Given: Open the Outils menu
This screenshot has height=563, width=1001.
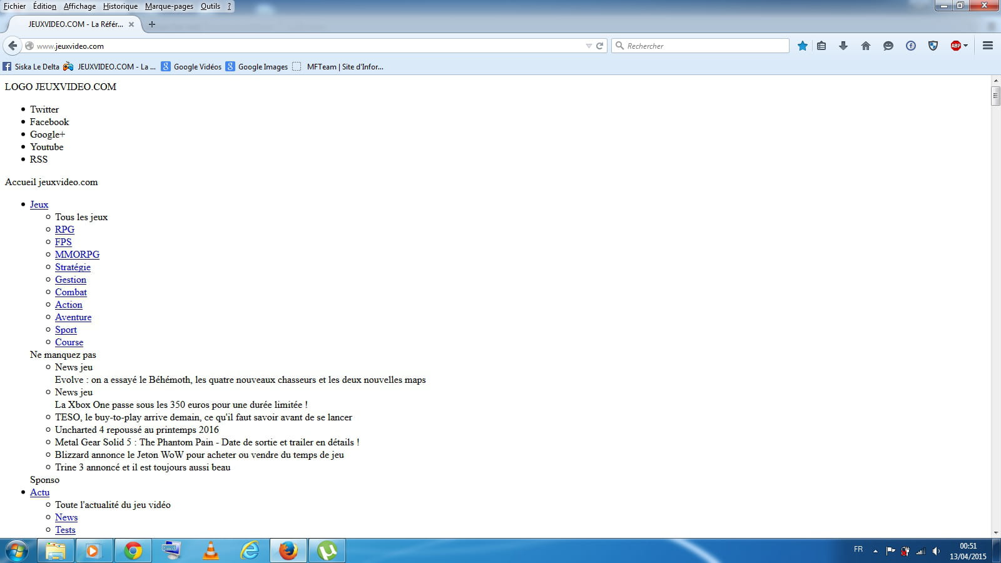Looking at the screenshot, I should 210,6.
